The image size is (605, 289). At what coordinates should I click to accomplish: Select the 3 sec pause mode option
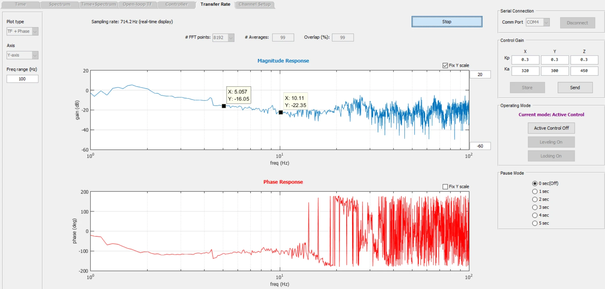(x=535, y=207)
